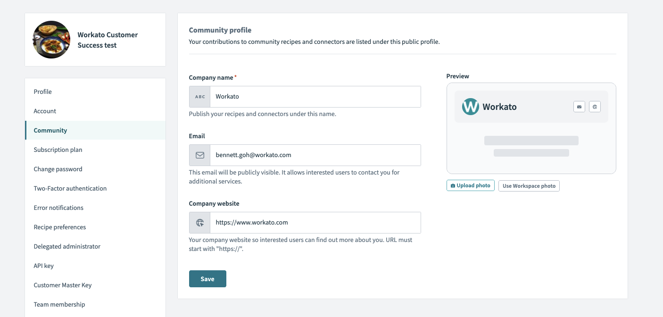Open the API key section
663x317 pixels.
tap(43, 266)
